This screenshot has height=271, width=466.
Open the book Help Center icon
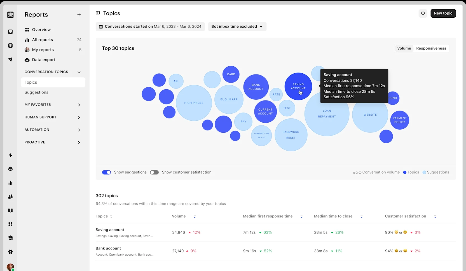point(10,211)
